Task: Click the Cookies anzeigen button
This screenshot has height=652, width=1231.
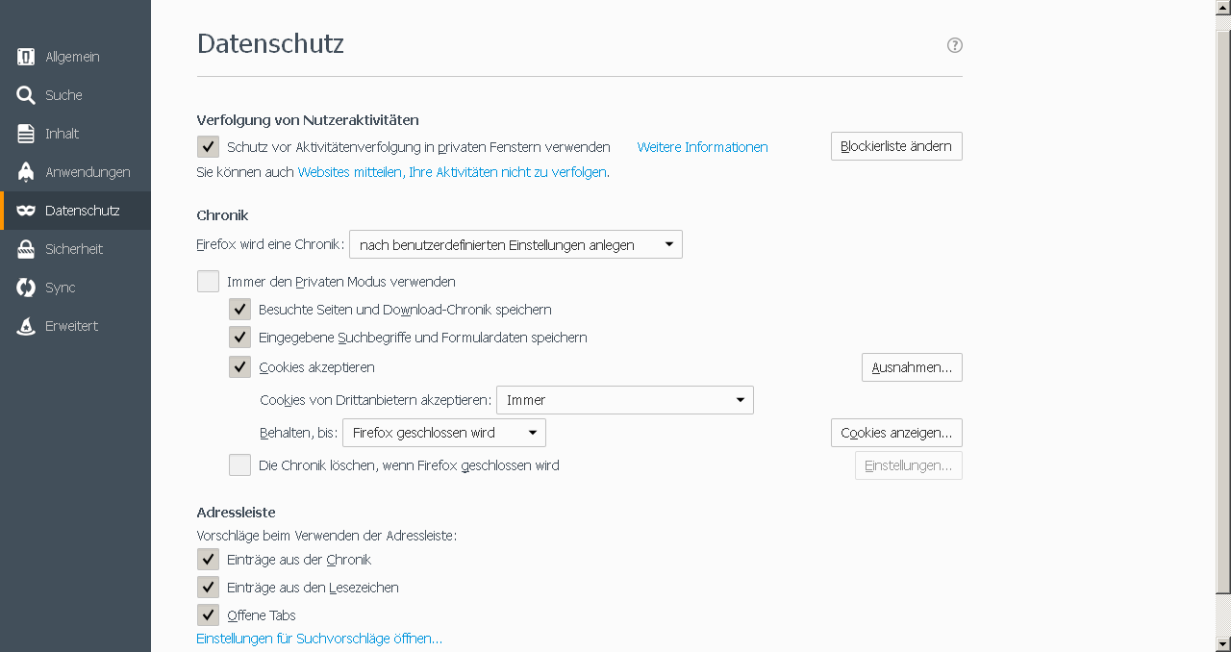Action: coord(896,433)
